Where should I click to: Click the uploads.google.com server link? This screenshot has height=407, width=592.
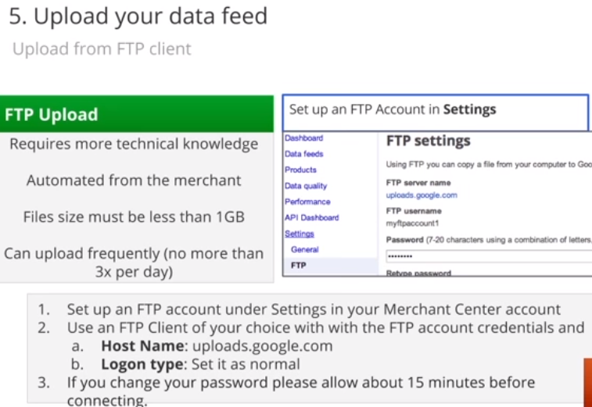click(x=422, y=195)
